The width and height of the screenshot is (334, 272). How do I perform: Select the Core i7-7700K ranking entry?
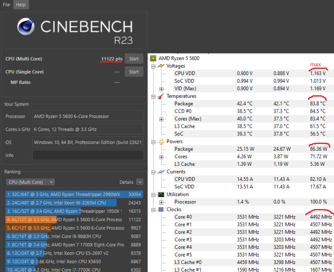74,270
